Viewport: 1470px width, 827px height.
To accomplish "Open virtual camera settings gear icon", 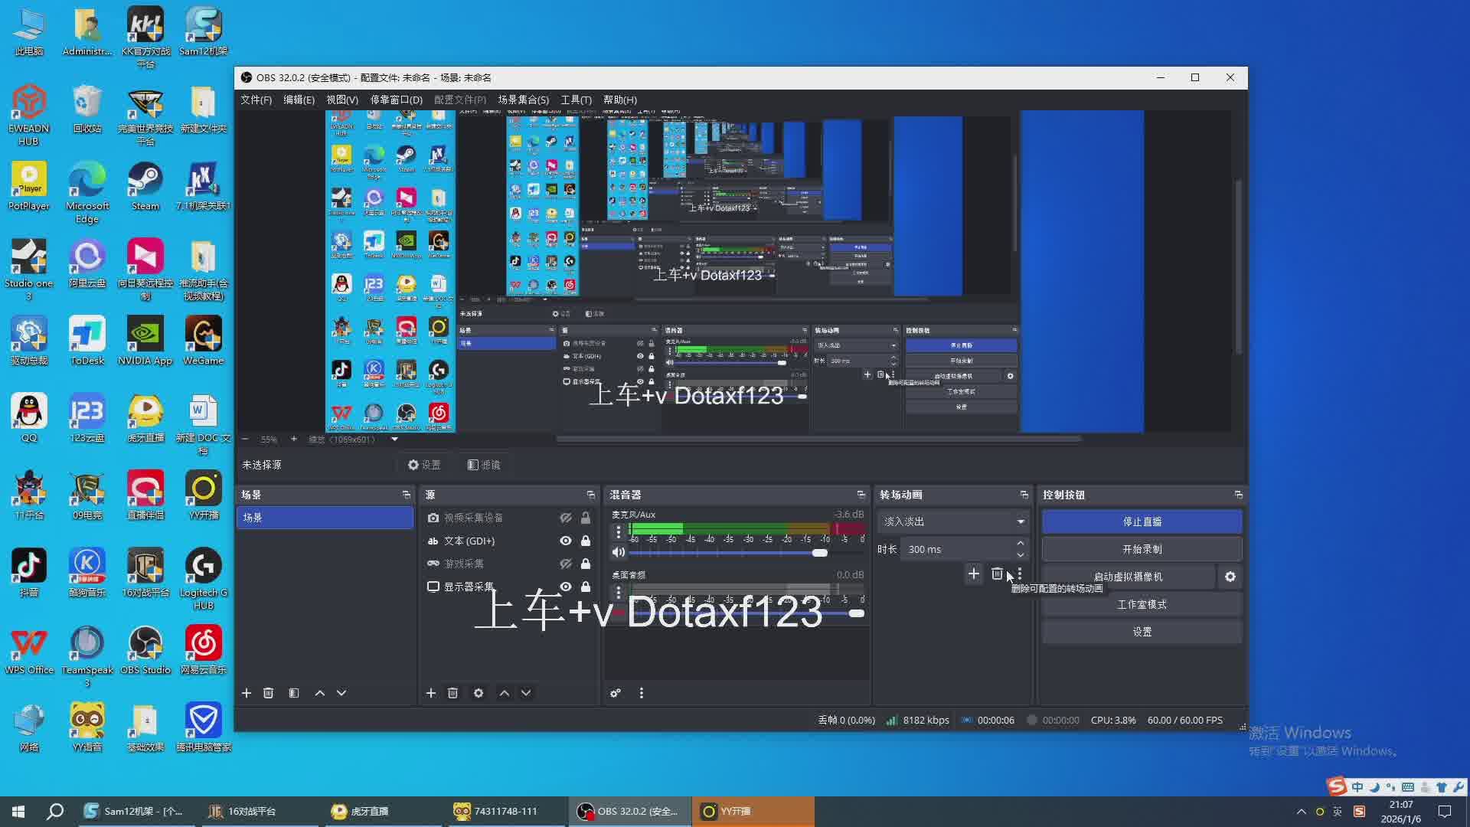I will [1230, 577].
